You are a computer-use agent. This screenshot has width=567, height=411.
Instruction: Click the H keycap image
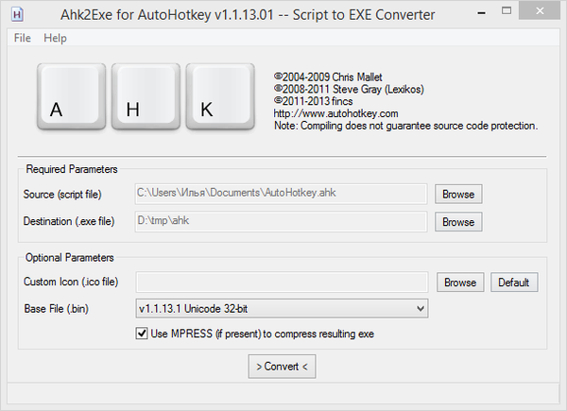click(145, 98)
